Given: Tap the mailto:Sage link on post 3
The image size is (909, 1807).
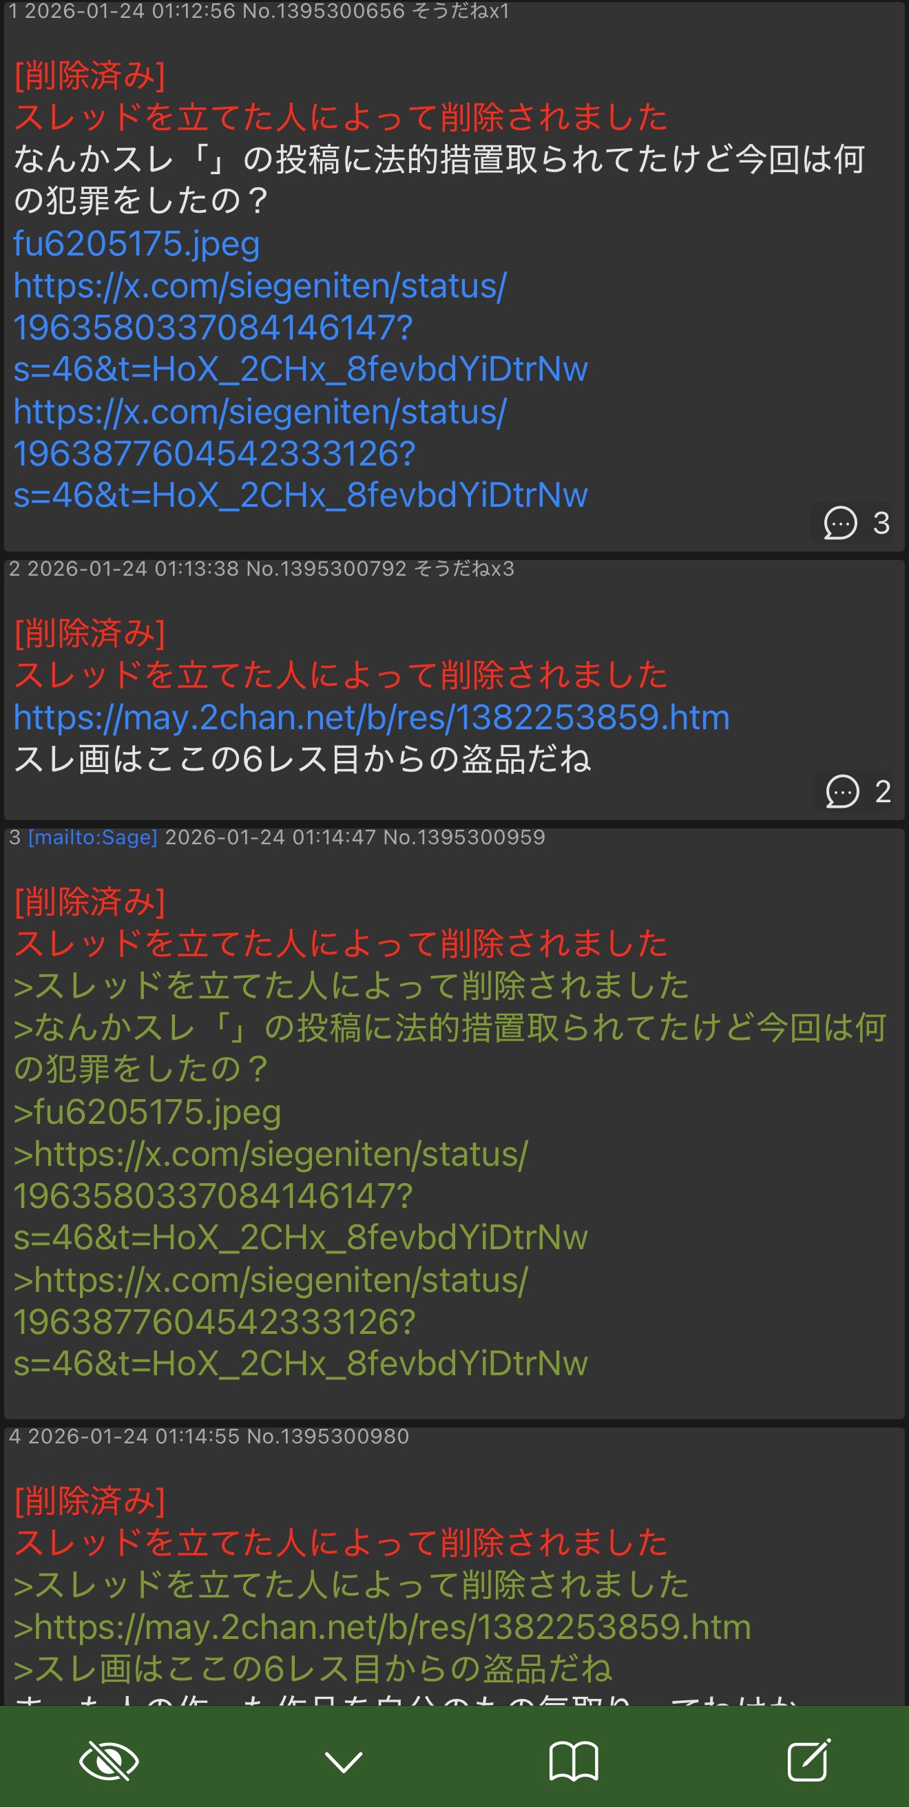Looking at the screenshot, I should pyautogui.click(x=92, y=837).
